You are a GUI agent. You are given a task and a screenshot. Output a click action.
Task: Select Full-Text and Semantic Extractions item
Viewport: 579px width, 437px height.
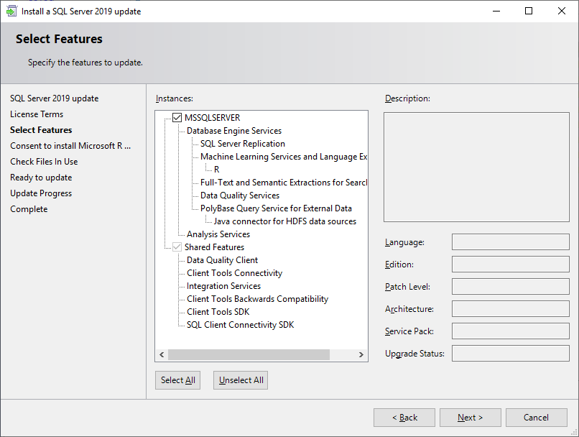(284, 183)
